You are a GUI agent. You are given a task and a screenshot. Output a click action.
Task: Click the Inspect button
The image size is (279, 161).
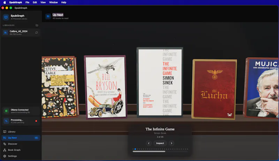point(160,143)
